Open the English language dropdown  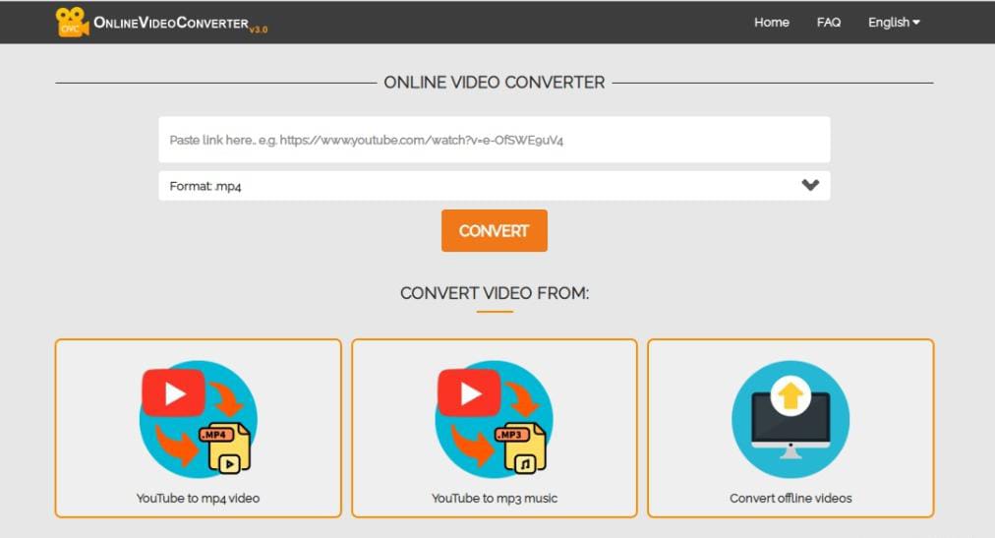894,23
